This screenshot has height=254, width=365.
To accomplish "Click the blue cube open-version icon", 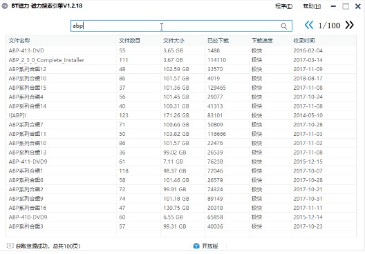I will point(196,246).
